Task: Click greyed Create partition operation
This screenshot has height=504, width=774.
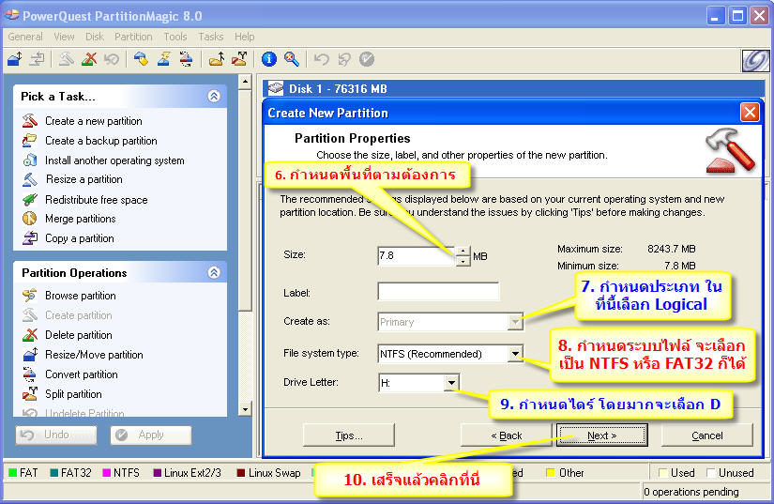Action: pyautogui.click(x=79, y=315)
